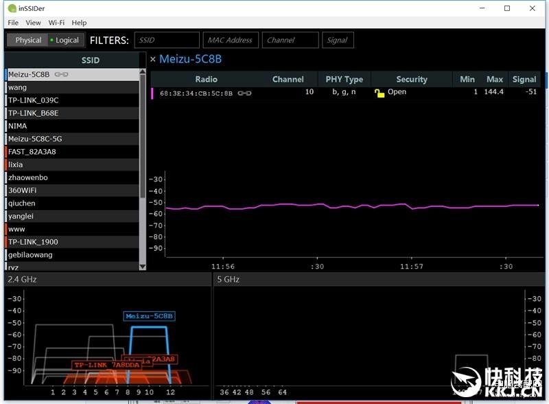
Task: Select the yanglei network
Action: 72,216
